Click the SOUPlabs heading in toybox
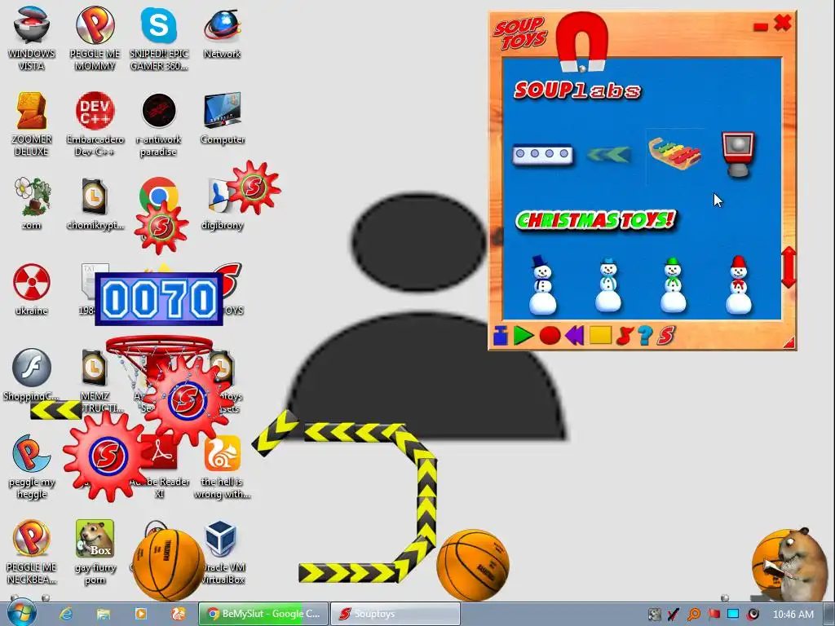Screen dimensions: 835x626 click(x=577, y=90)
